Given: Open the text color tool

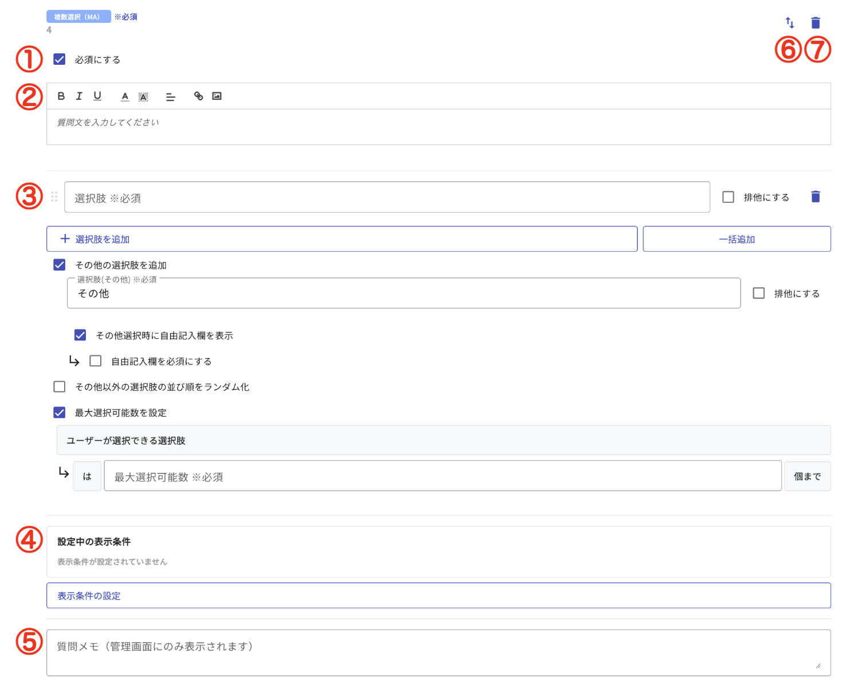Looking at the screenshot, I should pos(125,96).
